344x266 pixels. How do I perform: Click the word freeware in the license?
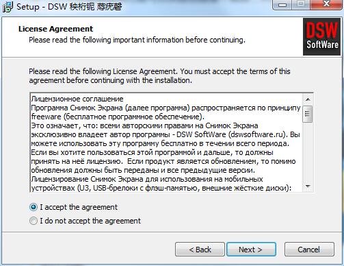(47, 117)
